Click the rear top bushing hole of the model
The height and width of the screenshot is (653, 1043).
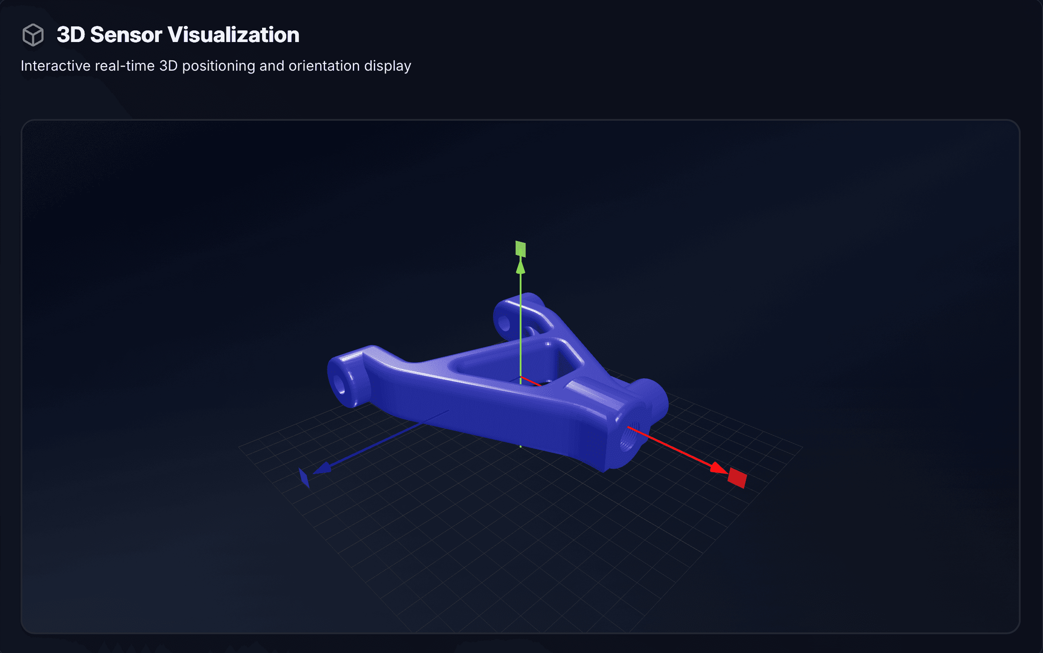[x=504, y=323]
